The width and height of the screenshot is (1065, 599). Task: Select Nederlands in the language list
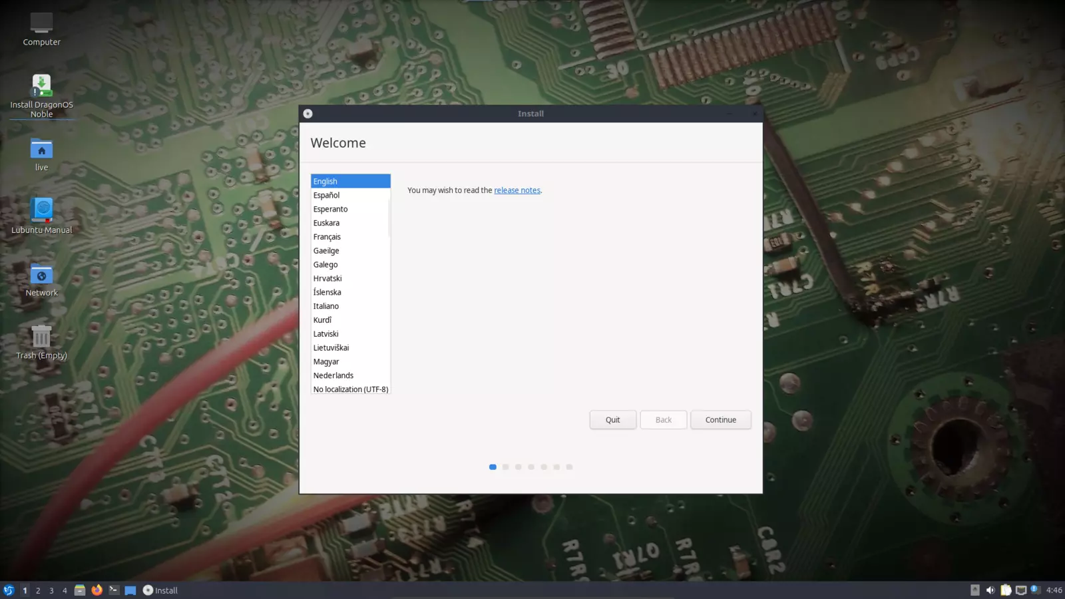coord(350,375)
